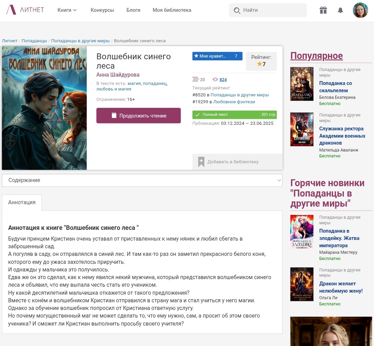Viewport: 374px width, 346px height.
Task: Open Любовное фэнтези ranking link
Action: pos(234,102)
